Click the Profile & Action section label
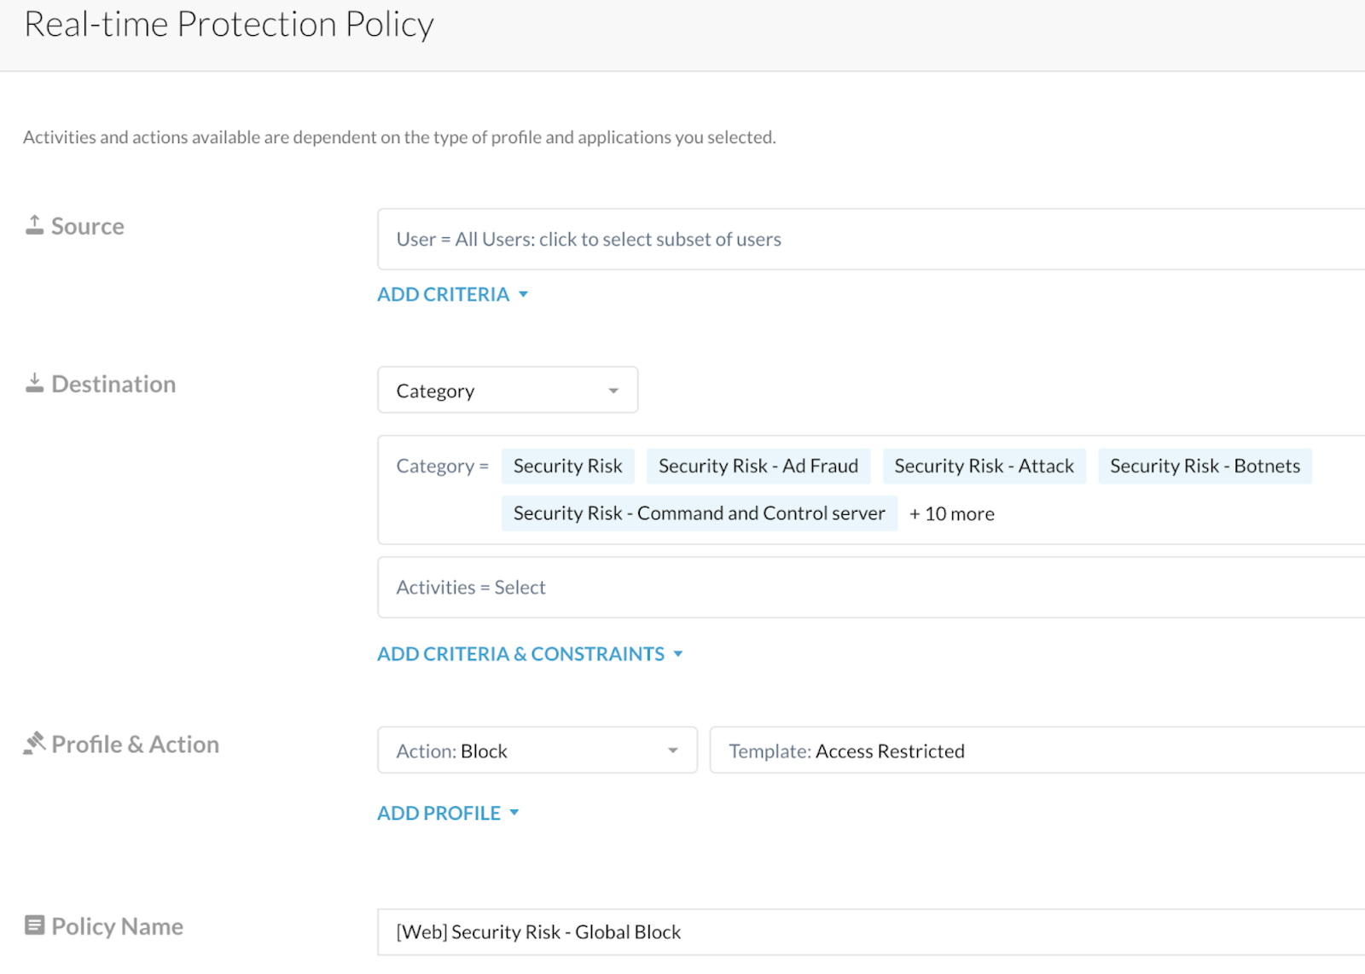 point(136,744)
